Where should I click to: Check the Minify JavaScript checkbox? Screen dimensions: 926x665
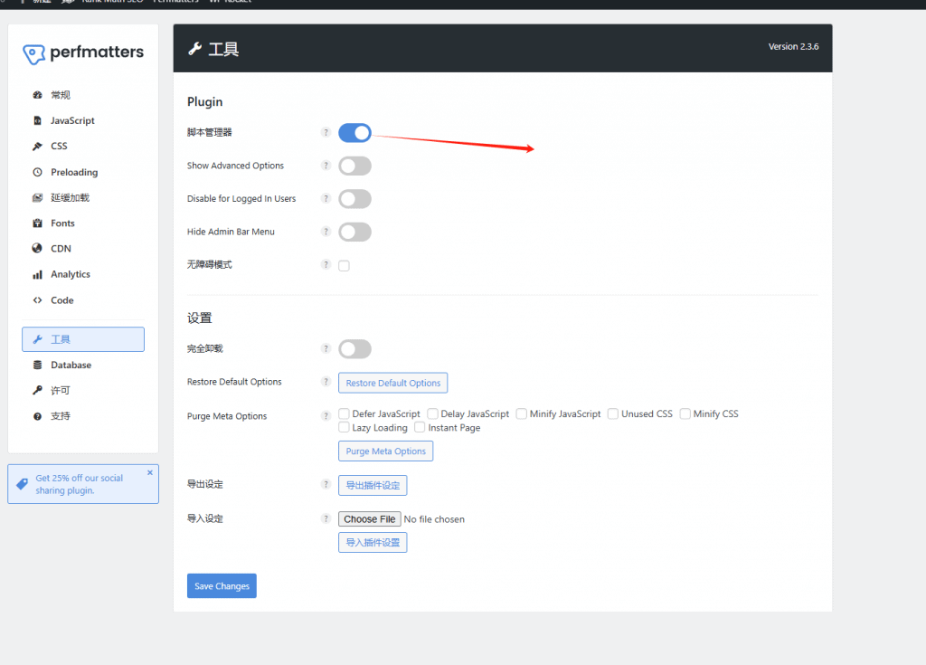pos(521,413)
